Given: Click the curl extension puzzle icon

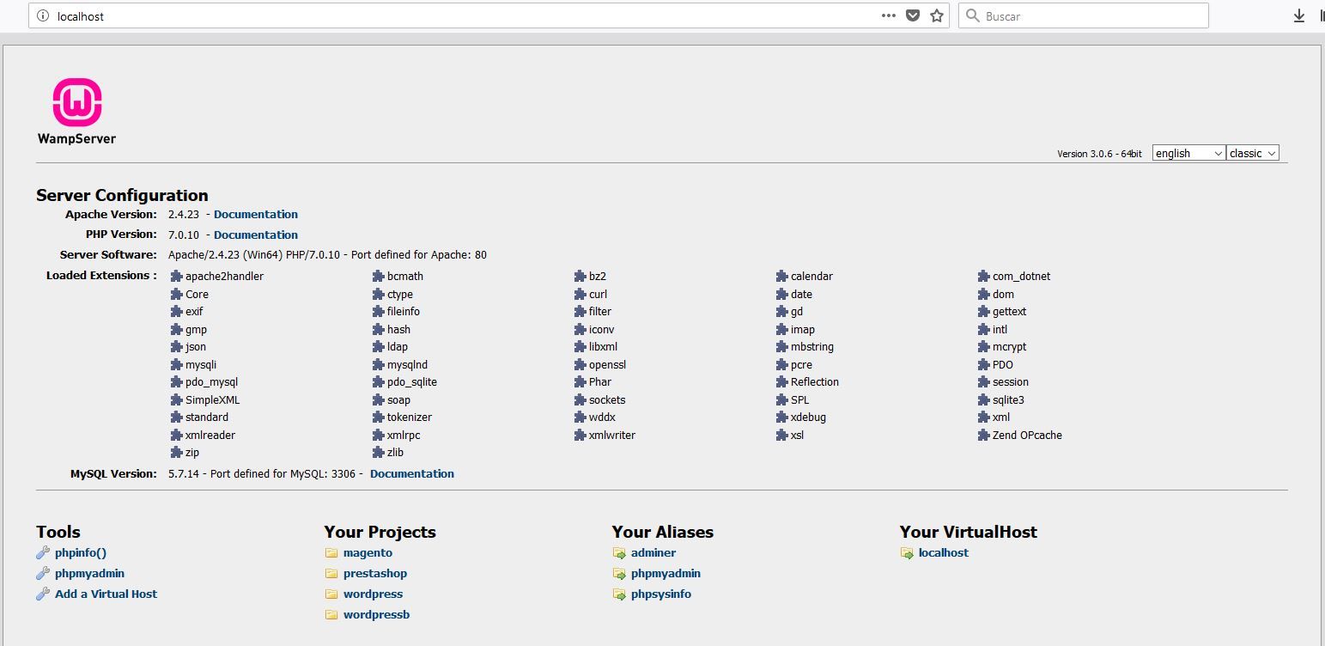Looking at the screenshot, I should 580,294.
